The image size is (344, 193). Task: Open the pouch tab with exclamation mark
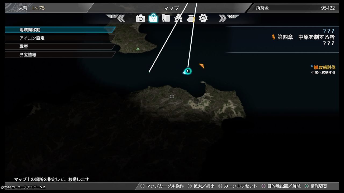click(191, 18)
